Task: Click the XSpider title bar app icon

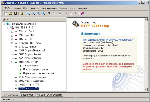Action: coord(3,3)
